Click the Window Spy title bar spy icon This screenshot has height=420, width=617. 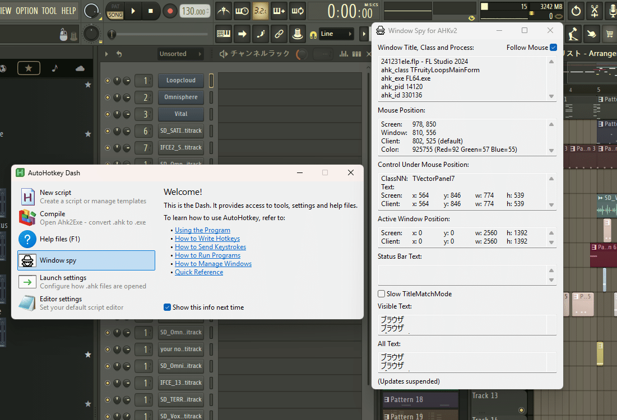coord(381,30)
